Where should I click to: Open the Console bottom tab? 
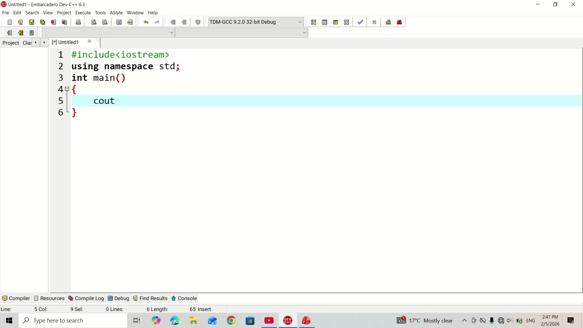click(x=184, y=298)
